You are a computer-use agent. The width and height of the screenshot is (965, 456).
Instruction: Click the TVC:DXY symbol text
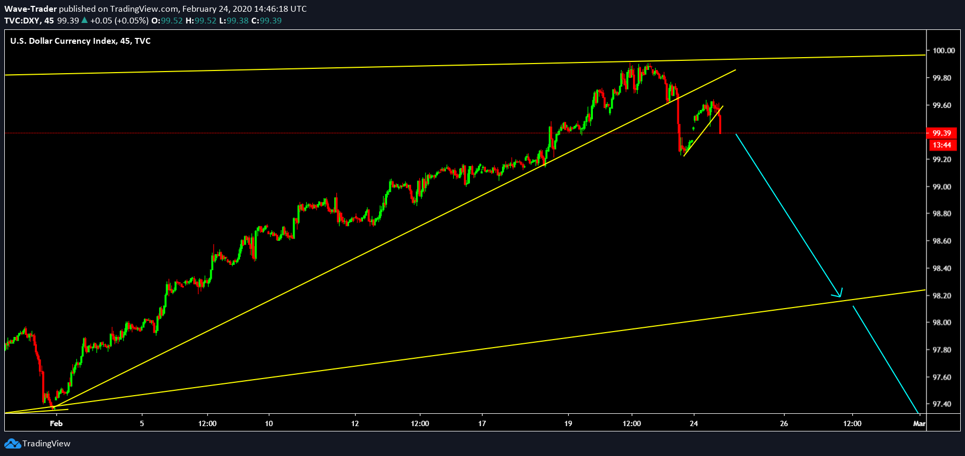[x=22, y=21]
